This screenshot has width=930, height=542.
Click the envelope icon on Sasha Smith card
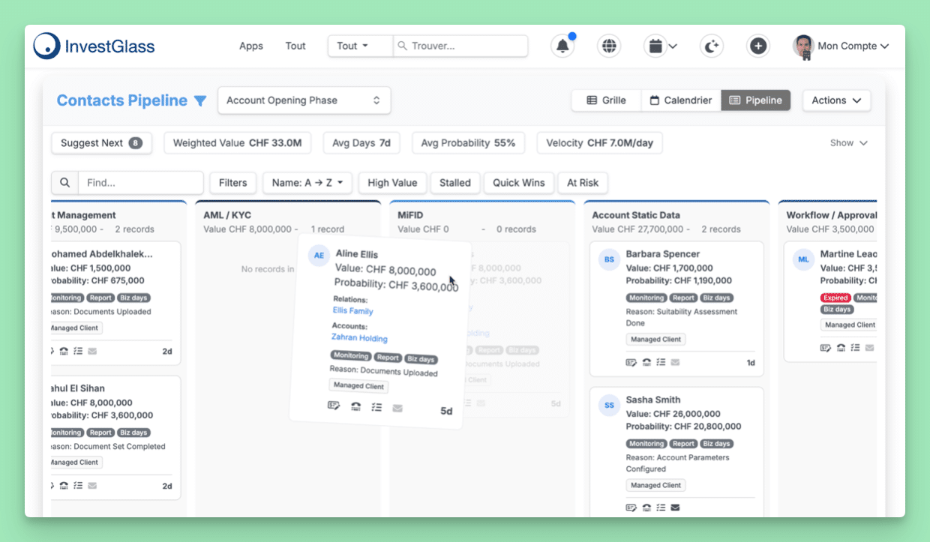(675, 508)
